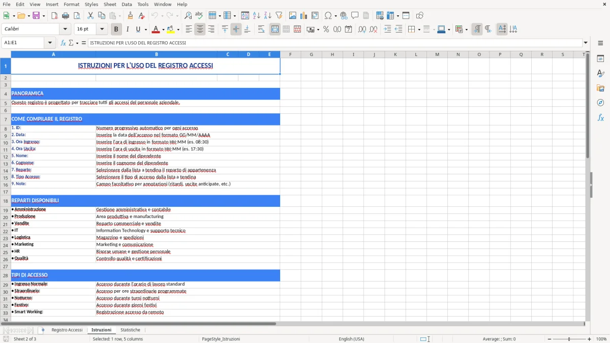
Task: Open the Data menu
Action: click(126, 4)
